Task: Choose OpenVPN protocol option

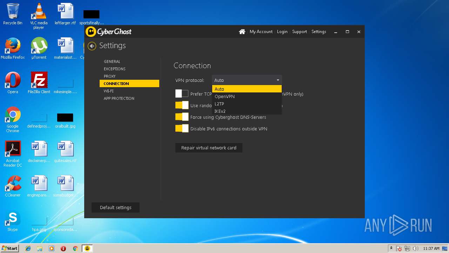Action: [x=247, y=96]
